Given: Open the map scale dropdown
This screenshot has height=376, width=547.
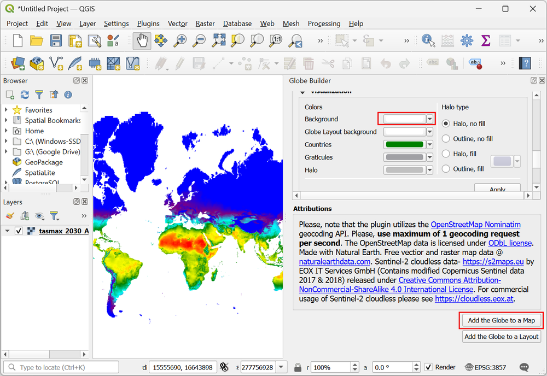Looking at the screenshot, I should tap(281, 367).
